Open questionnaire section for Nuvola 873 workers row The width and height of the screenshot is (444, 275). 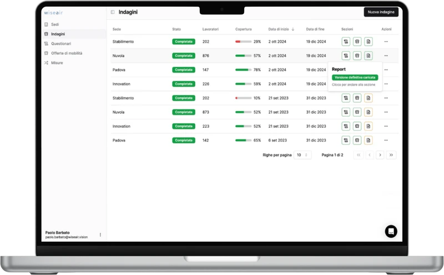346,112
